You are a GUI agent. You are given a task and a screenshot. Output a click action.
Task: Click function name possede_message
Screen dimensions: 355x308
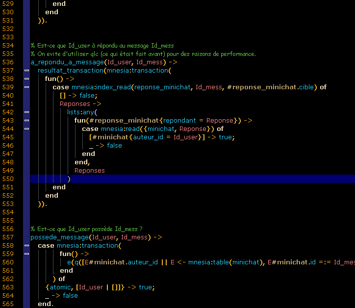point(60,237)
